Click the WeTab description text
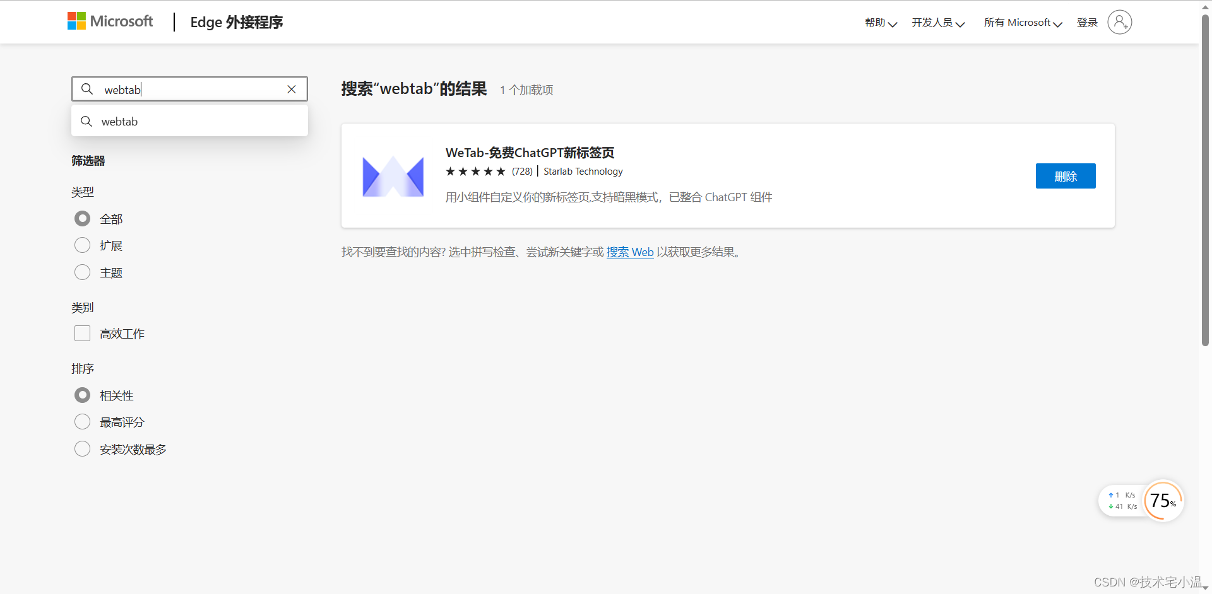1212x594 pixels. pos(609,197)
